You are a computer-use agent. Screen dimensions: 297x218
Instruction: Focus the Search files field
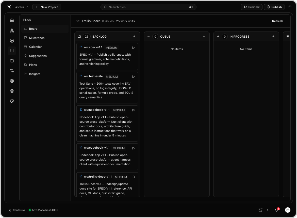pyautogui.click(x=148, y=7)
